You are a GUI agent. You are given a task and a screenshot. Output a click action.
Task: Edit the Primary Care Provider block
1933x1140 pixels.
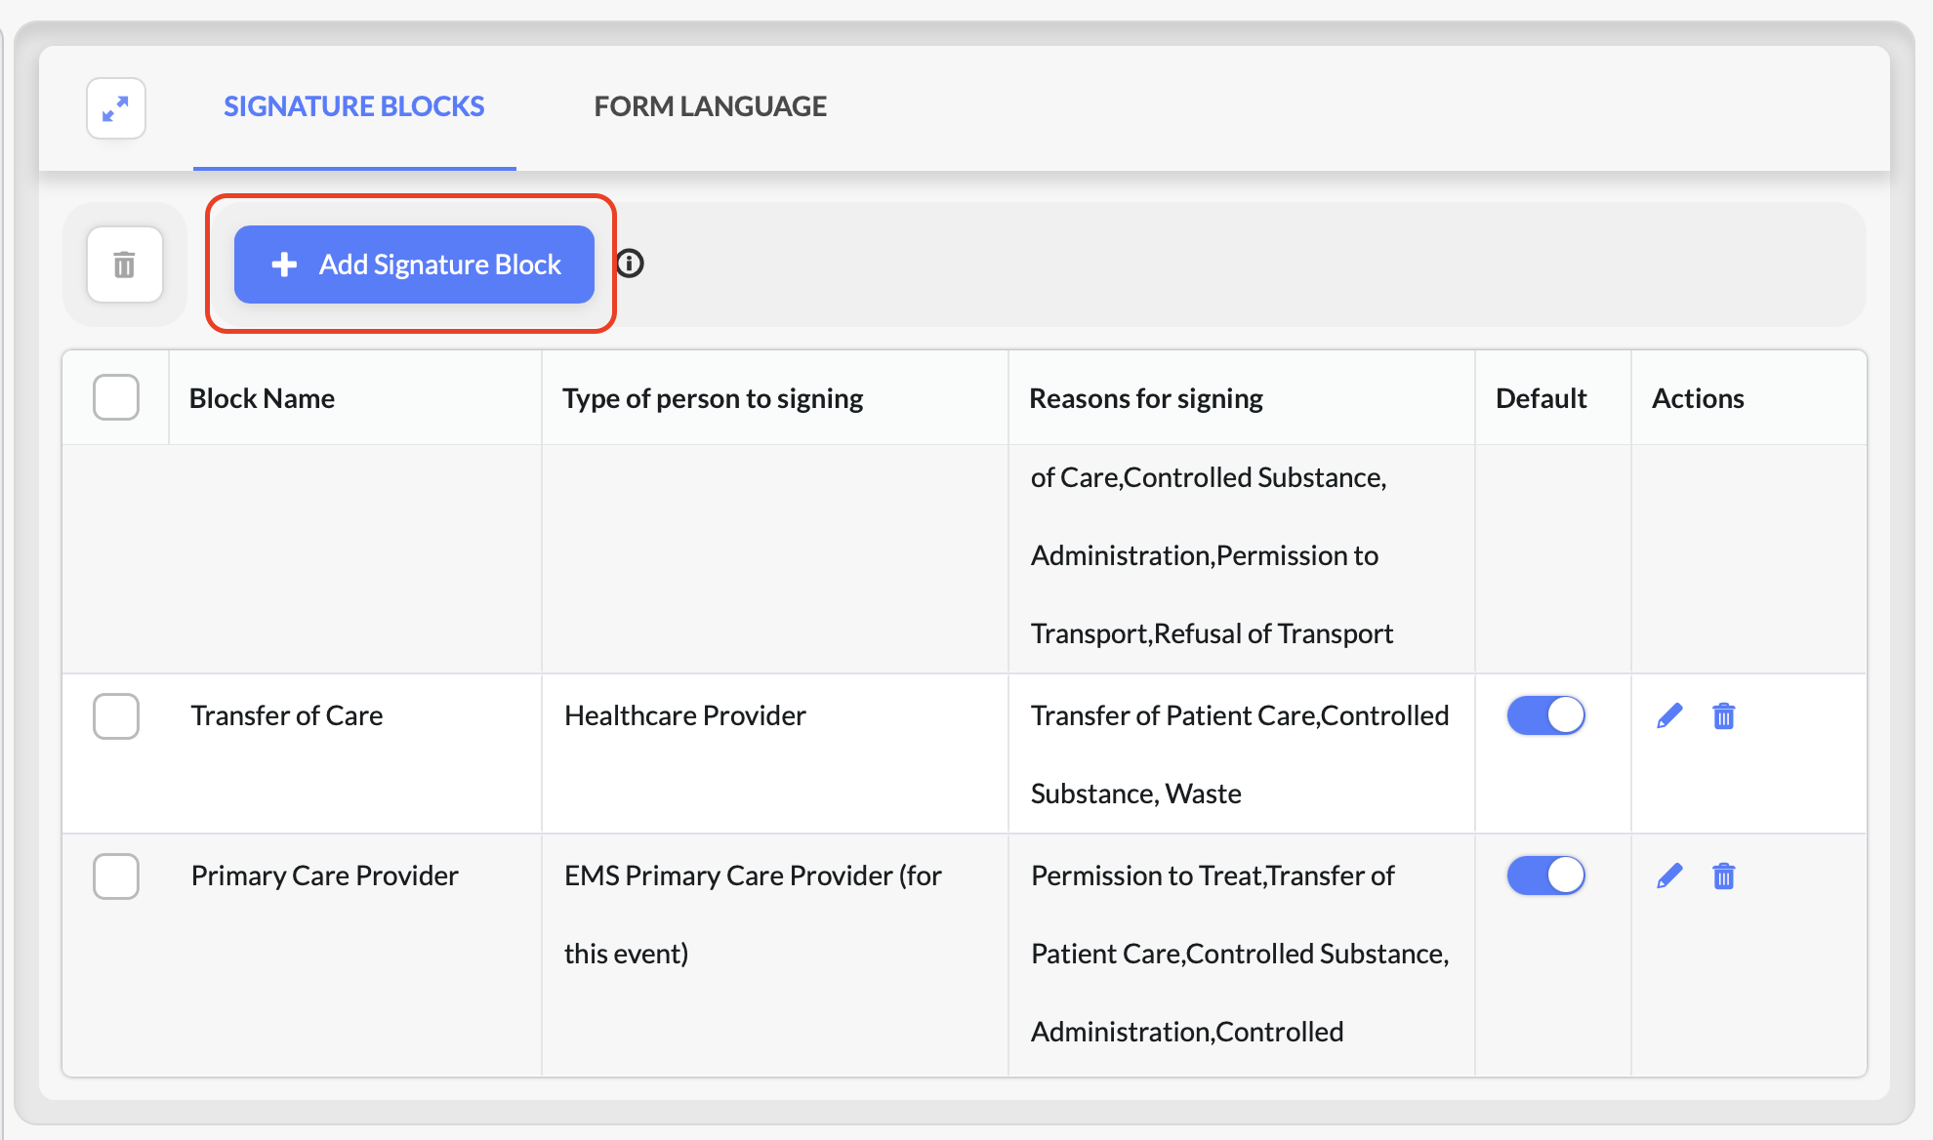pos(1669,875)
